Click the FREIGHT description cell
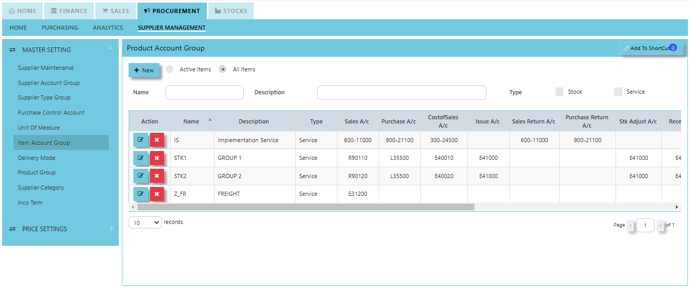The width and height of the screenshot is (690, 288). coord(255,194)
